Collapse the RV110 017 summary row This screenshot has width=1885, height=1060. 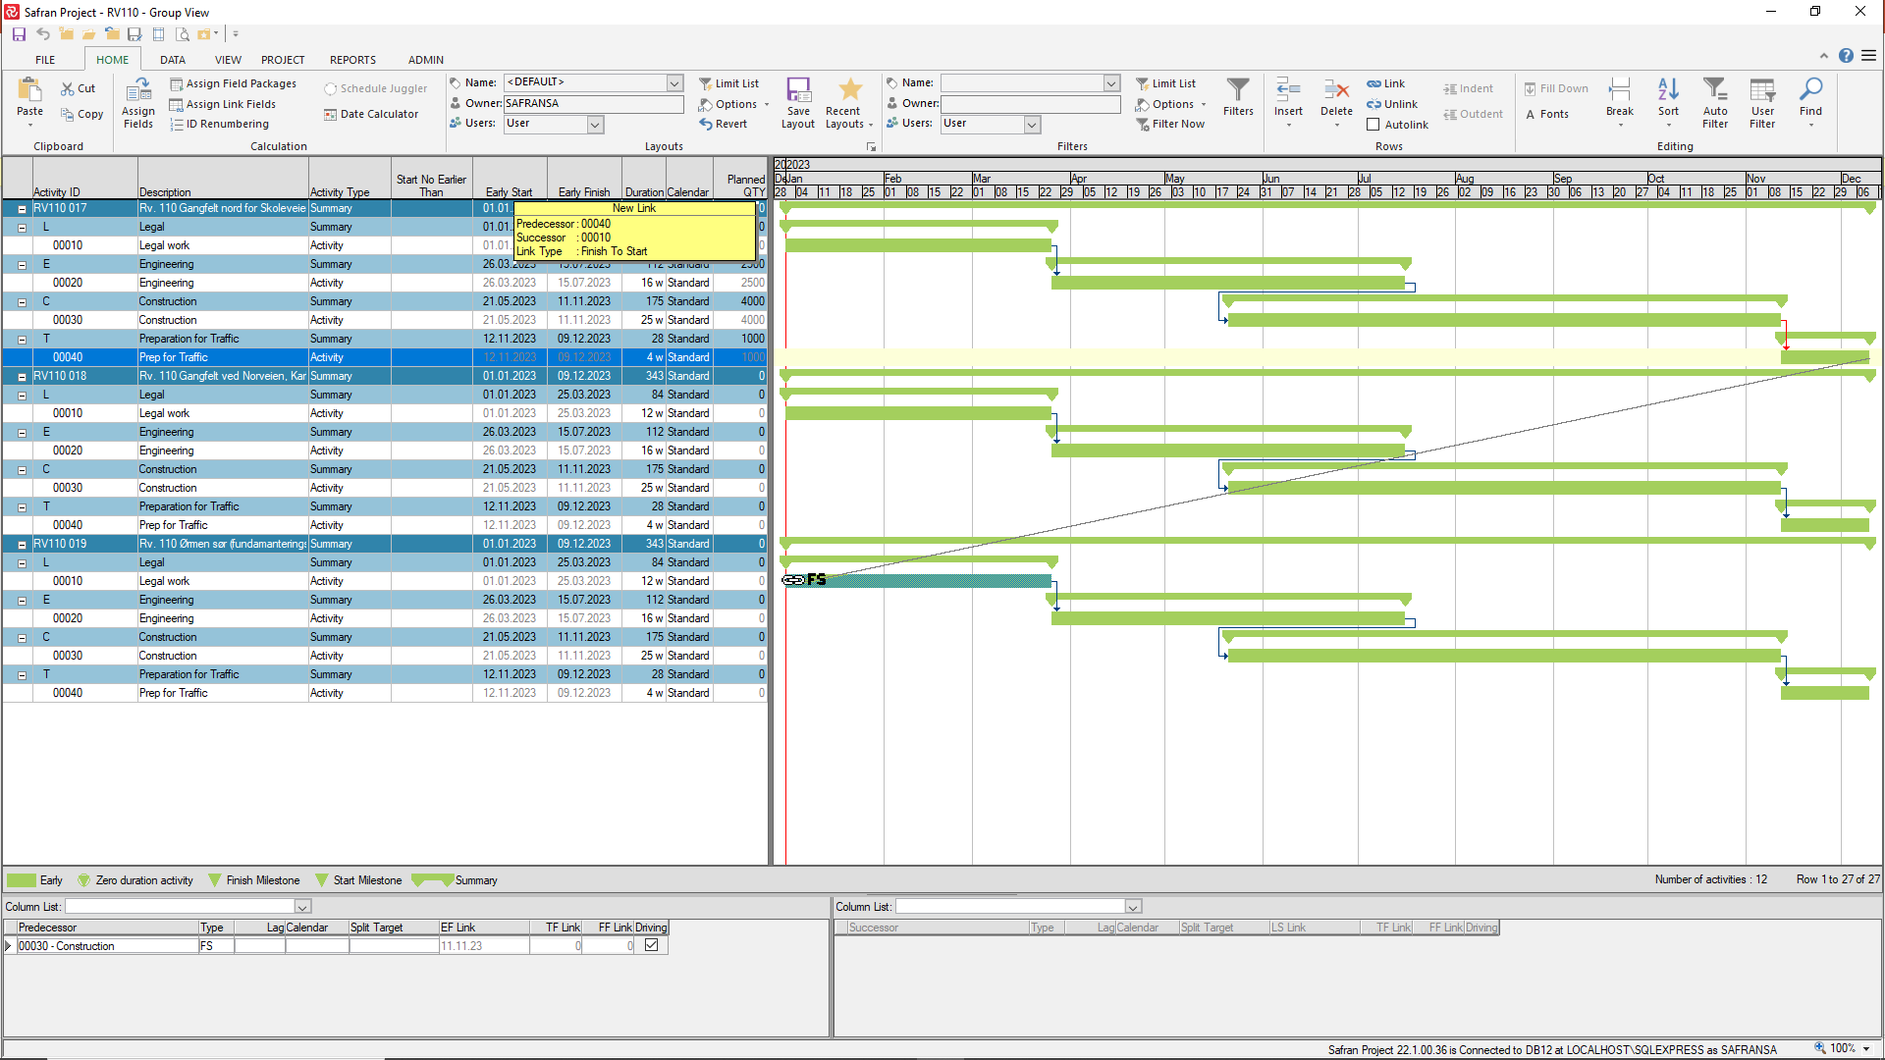tap(22, 208)
